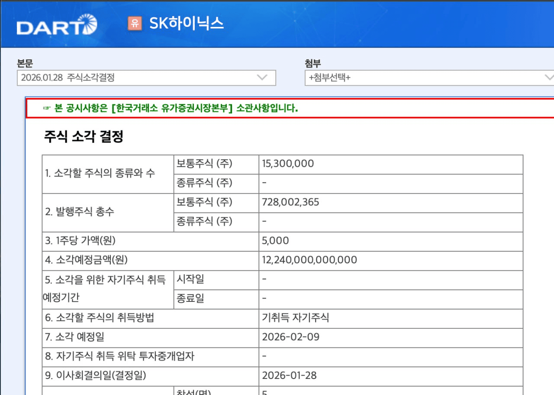Expand the 첨부 attachment selection dropdown
554x395 pixels.
(x=428, y=78)
